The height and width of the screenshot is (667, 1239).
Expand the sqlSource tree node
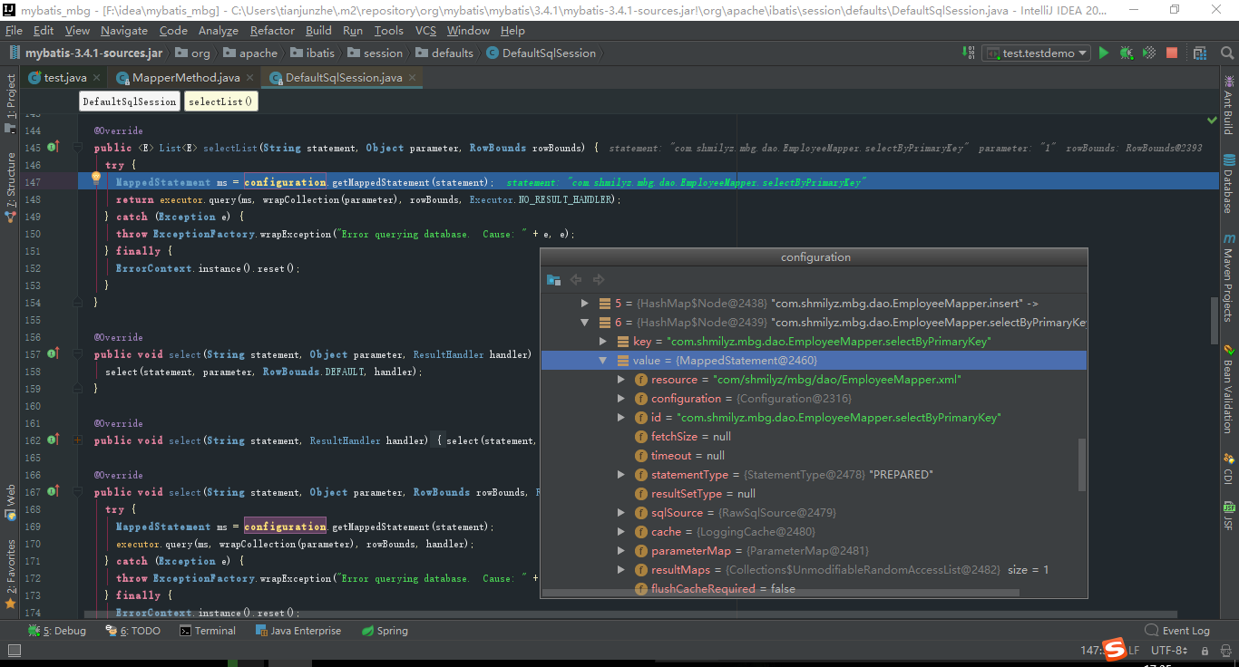(x=620, y=512)
